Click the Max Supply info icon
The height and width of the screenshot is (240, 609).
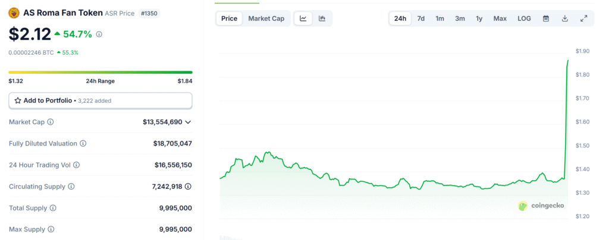point(51,229)
